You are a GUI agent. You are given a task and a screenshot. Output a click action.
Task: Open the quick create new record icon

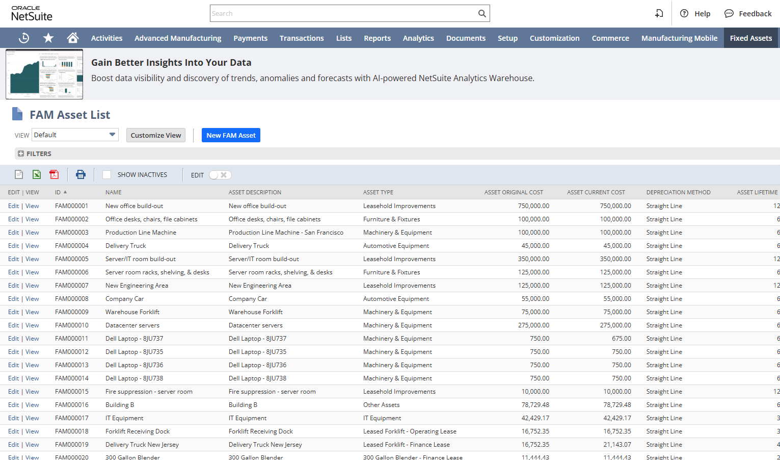(659, 14)
